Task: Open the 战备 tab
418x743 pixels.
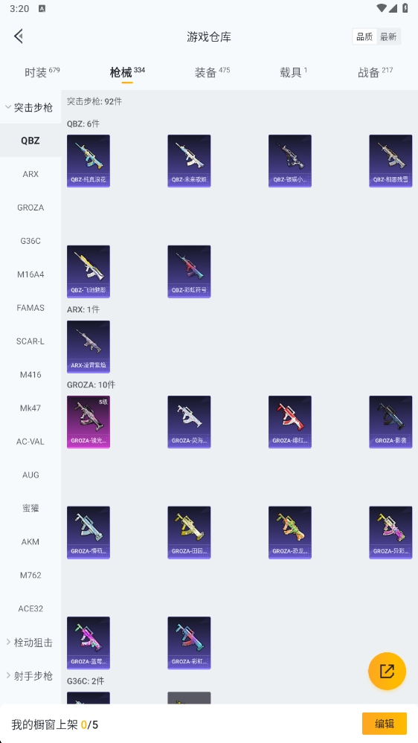Action: [x=375, y=72]
